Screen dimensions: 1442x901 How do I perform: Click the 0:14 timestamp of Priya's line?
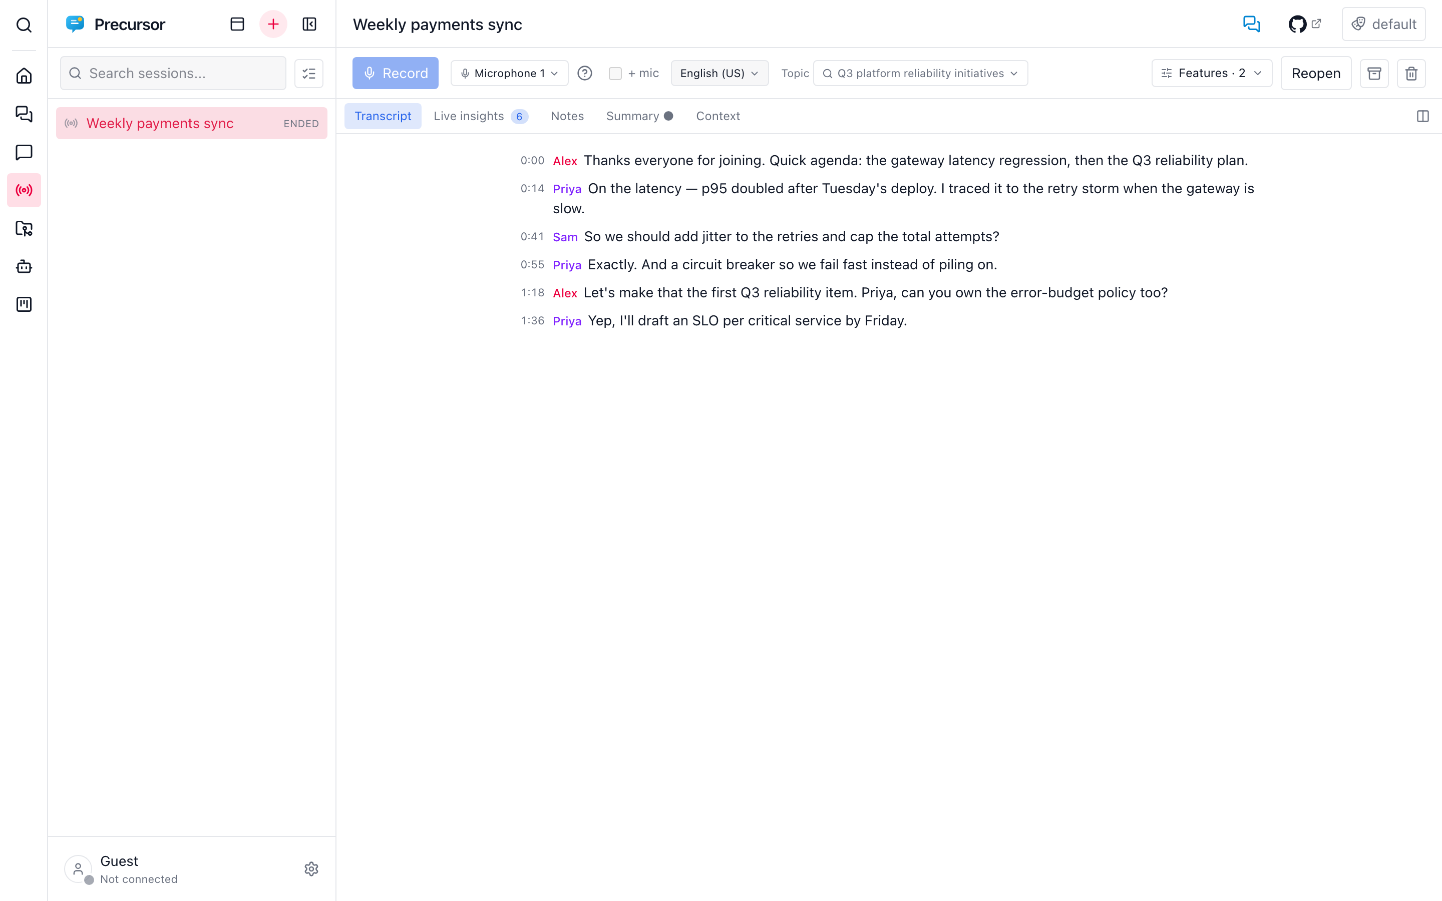(x=532, y=188)
